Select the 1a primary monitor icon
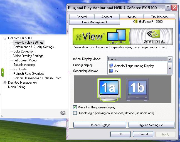Viewport: 180px width, 142px height. click(109, 90)
